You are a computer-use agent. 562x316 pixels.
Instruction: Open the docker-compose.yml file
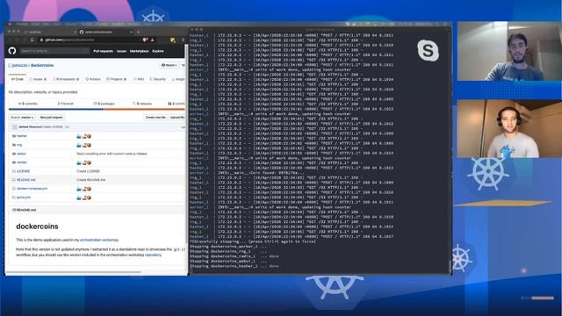32,189
